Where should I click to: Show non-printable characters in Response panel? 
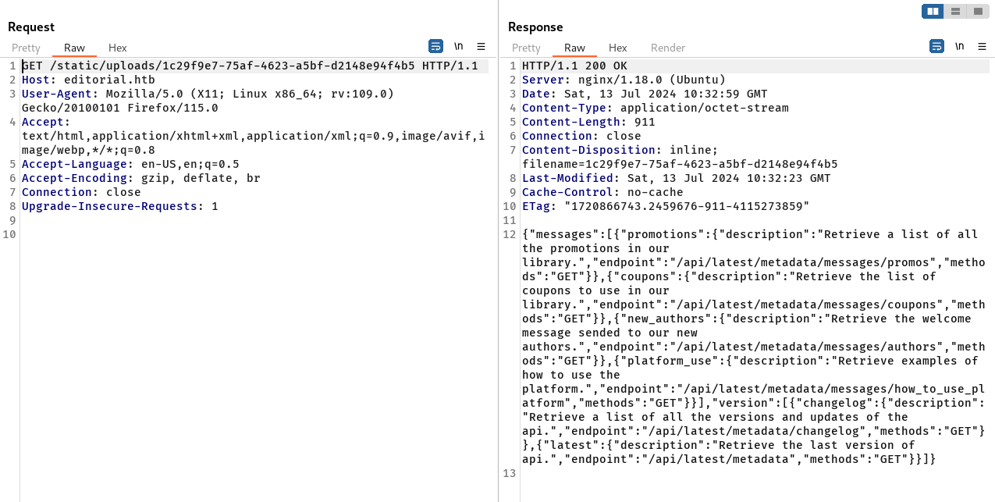coord(959,47)
